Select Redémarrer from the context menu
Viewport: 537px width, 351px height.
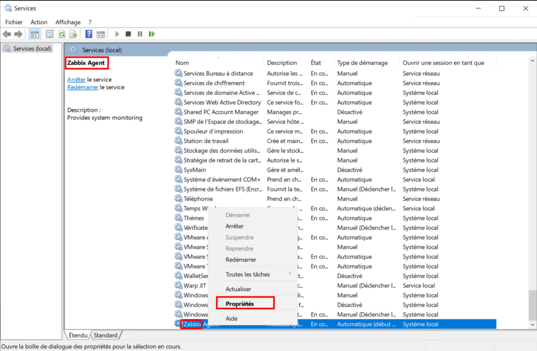[241, 260]
